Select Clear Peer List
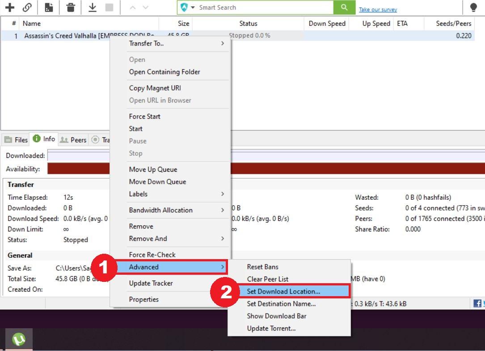 [289, 279]
